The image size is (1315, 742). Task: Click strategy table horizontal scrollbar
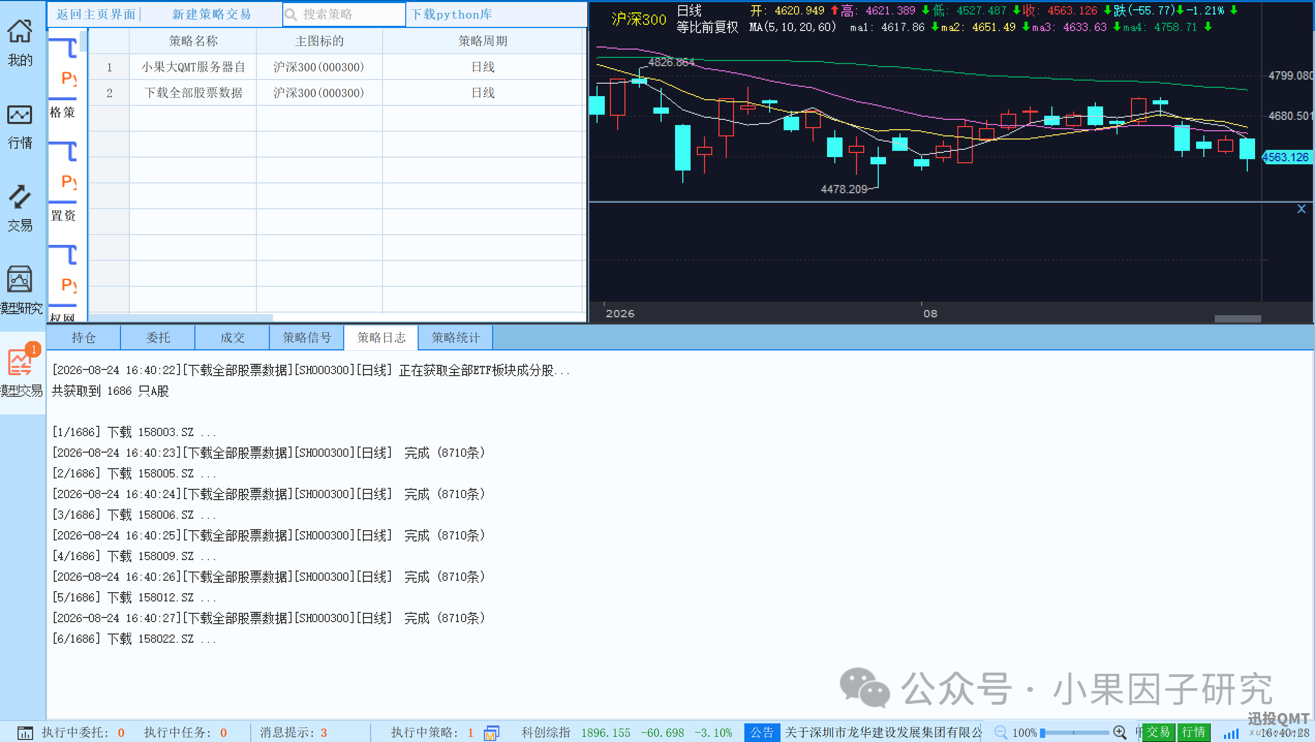181,317
